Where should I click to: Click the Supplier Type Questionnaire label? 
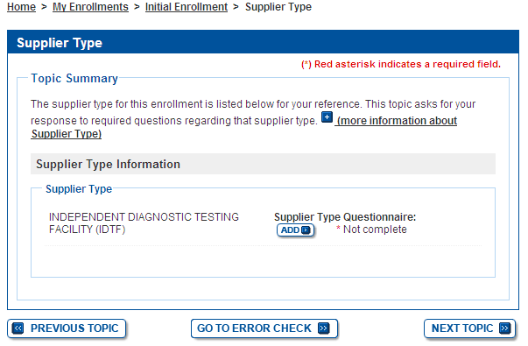[x=345, y=217]
